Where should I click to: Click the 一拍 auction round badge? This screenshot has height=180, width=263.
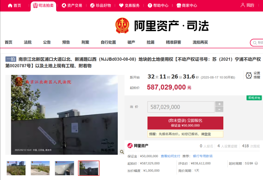click(x=11, y=59)
